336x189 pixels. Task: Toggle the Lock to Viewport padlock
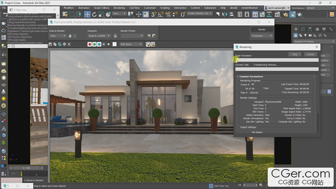click(115, 36)
